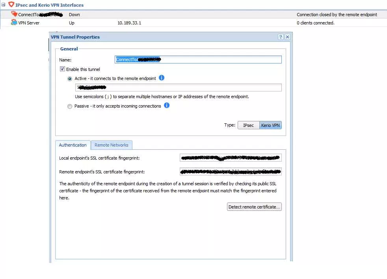Click the remote endpoint hostname field
Viewport: 387px width, 279px height.
tap(178, 87)
